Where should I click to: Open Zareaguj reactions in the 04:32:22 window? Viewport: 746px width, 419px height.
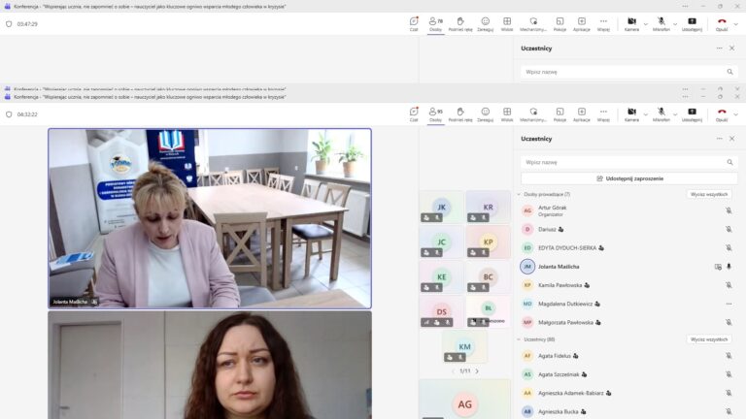tap(486, 114)
